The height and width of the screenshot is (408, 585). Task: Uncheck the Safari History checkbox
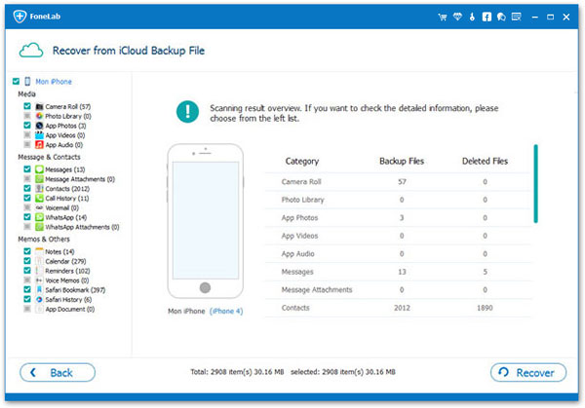coord(27,299)
